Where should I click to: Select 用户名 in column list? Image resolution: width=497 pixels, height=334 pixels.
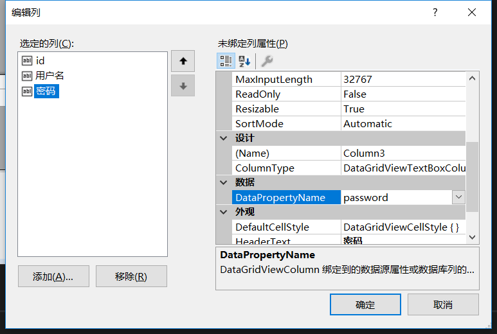[x=50, y=76]
